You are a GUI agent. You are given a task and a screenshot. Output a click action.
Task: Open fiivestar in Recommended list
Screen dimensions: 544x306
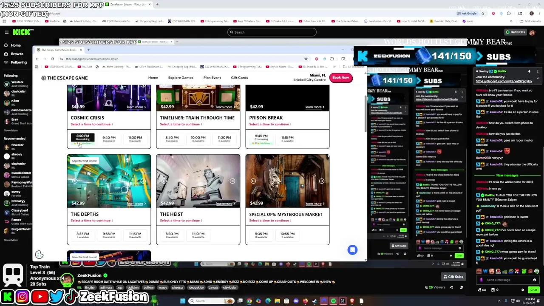[x=17, y=145]
